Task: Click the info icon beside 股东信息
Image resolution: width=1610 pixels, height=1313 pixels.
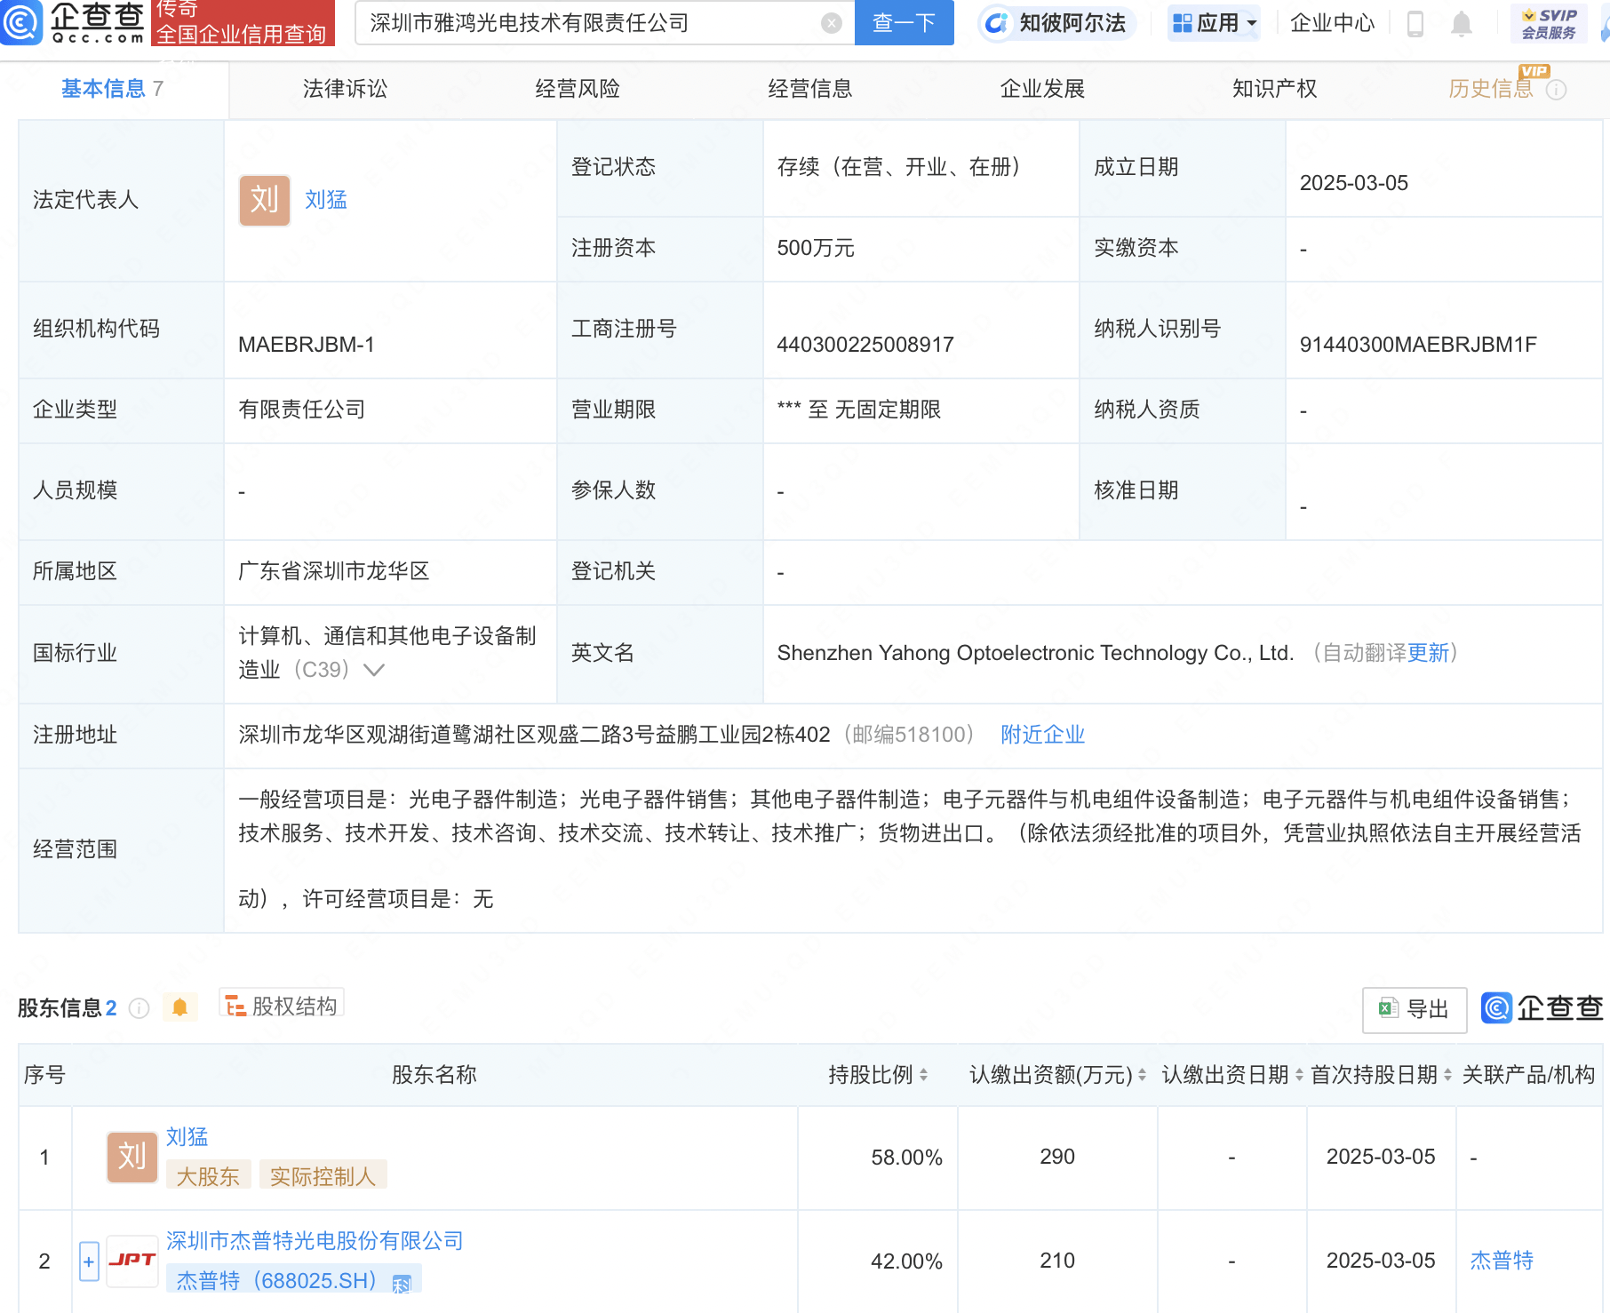Action: pyautogui.click(x=139, y=1007)
